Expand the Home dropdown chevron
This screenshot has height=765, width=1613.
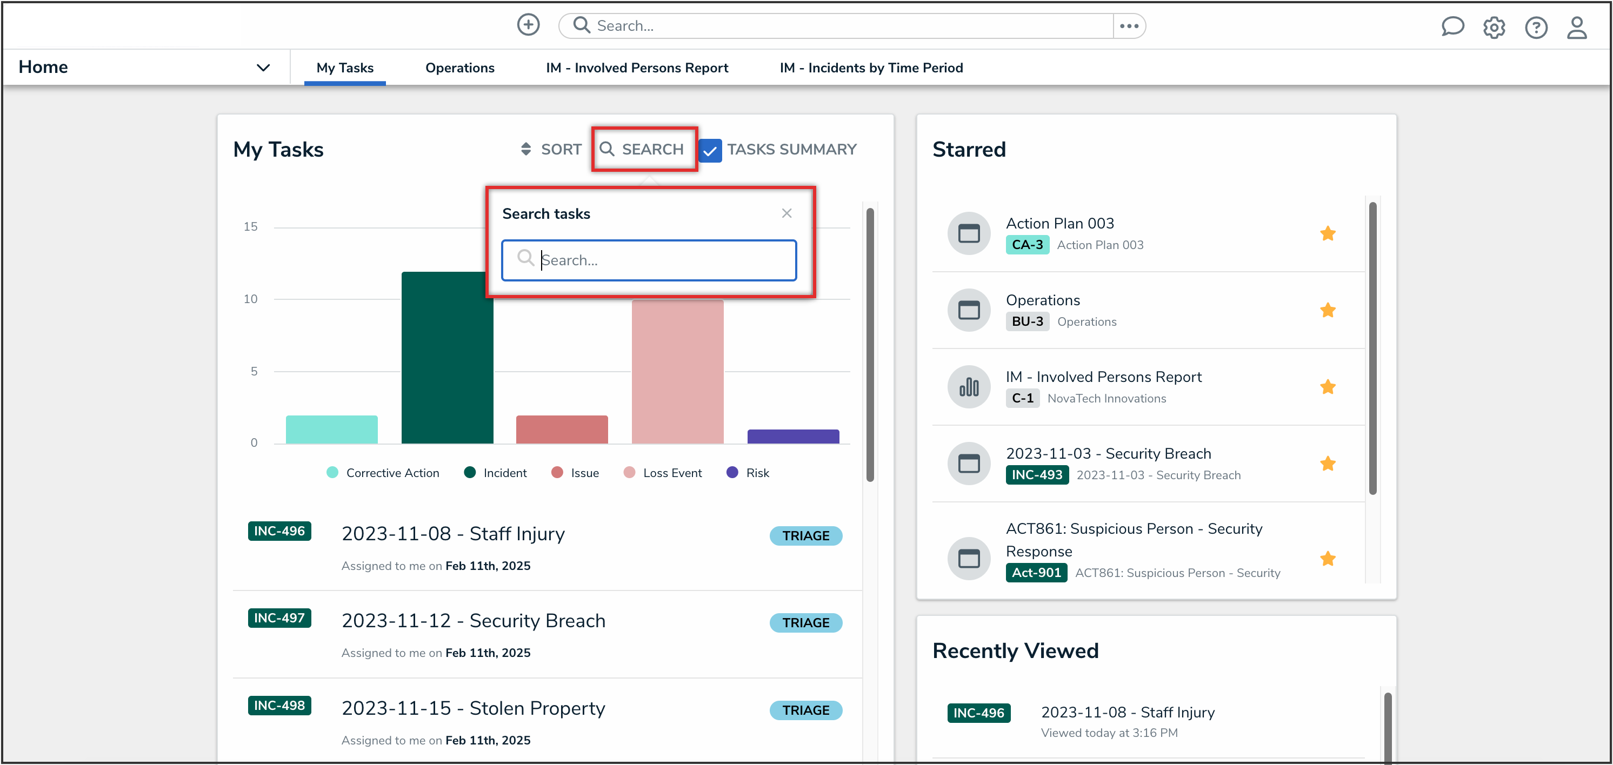tap(263, 68)
